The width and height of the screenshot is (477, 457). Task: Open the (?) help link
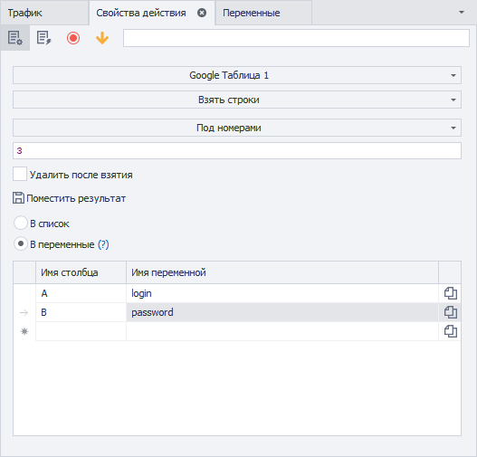click(x=103, y=244)
